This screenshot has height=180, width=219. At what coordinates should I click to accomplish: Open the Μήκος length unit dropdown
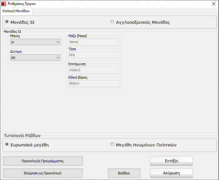(35, 42)
